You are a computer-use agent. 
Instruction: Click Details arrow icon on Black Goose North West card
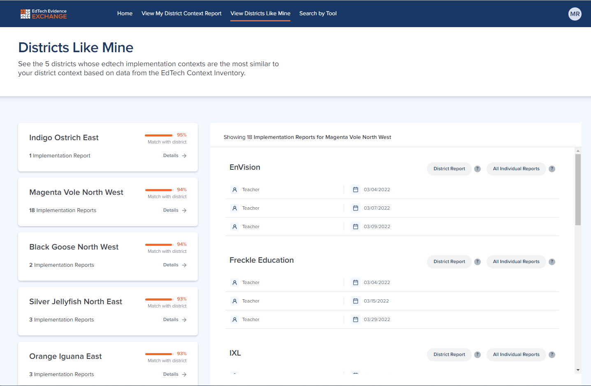(x=184, y=265)
